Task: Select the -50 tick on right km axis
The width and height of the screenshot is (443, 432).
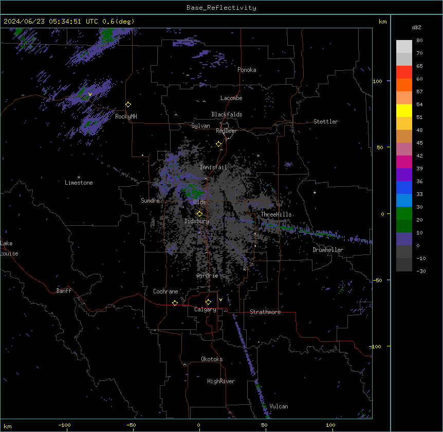Action: (x=377, y=280)
